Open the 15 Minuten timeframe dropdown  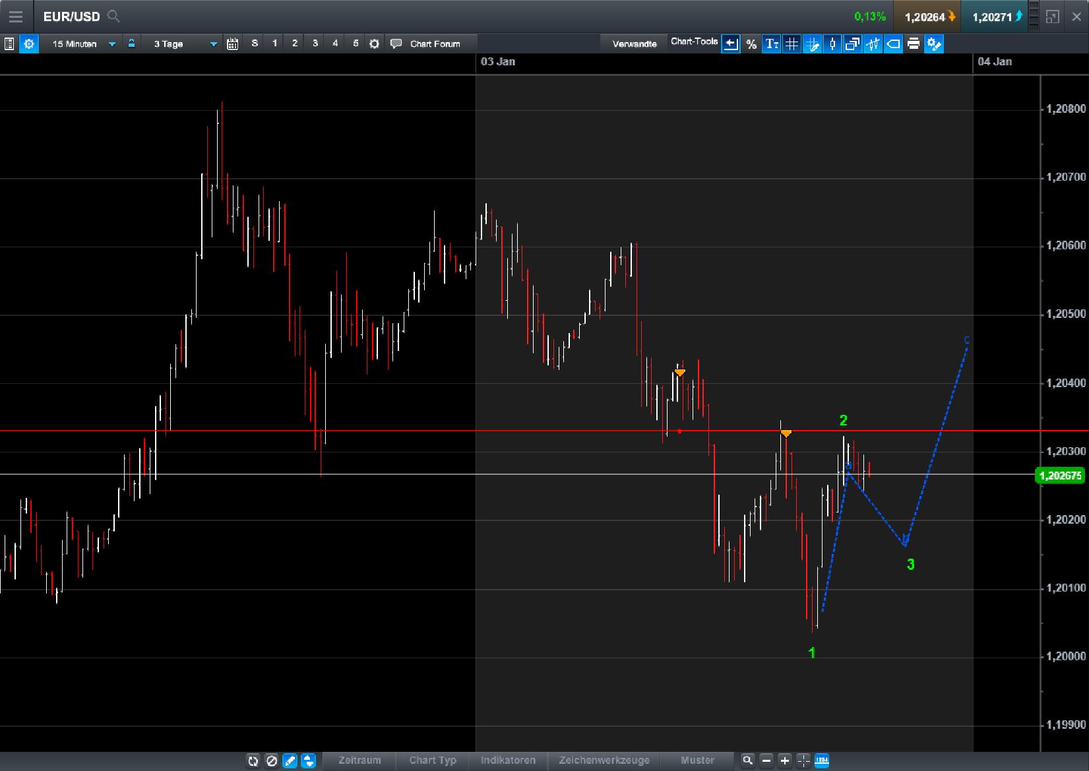[111, 44]
